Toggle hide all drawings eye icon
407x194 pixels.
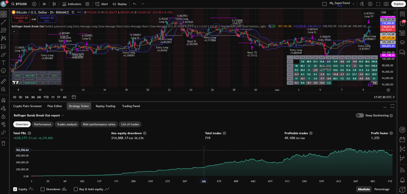tap(4, 124)
